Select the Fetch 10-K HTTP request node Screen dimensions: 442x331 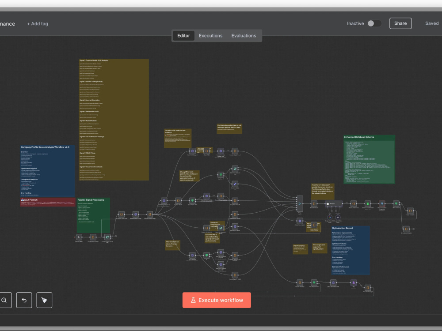click(x=192, y=151)
